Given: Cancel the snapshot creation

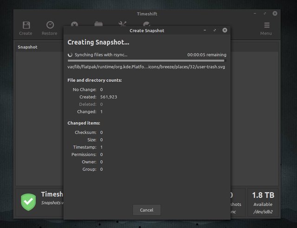Looking at the screenshot, I should [x=147, y=210].
